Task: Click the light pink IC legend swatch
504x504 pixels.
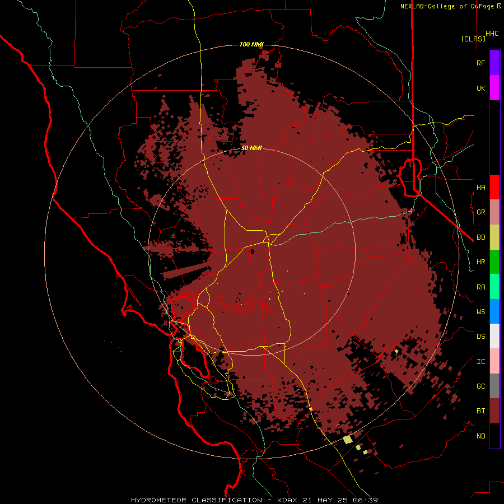Action: [x=494, y=361]
